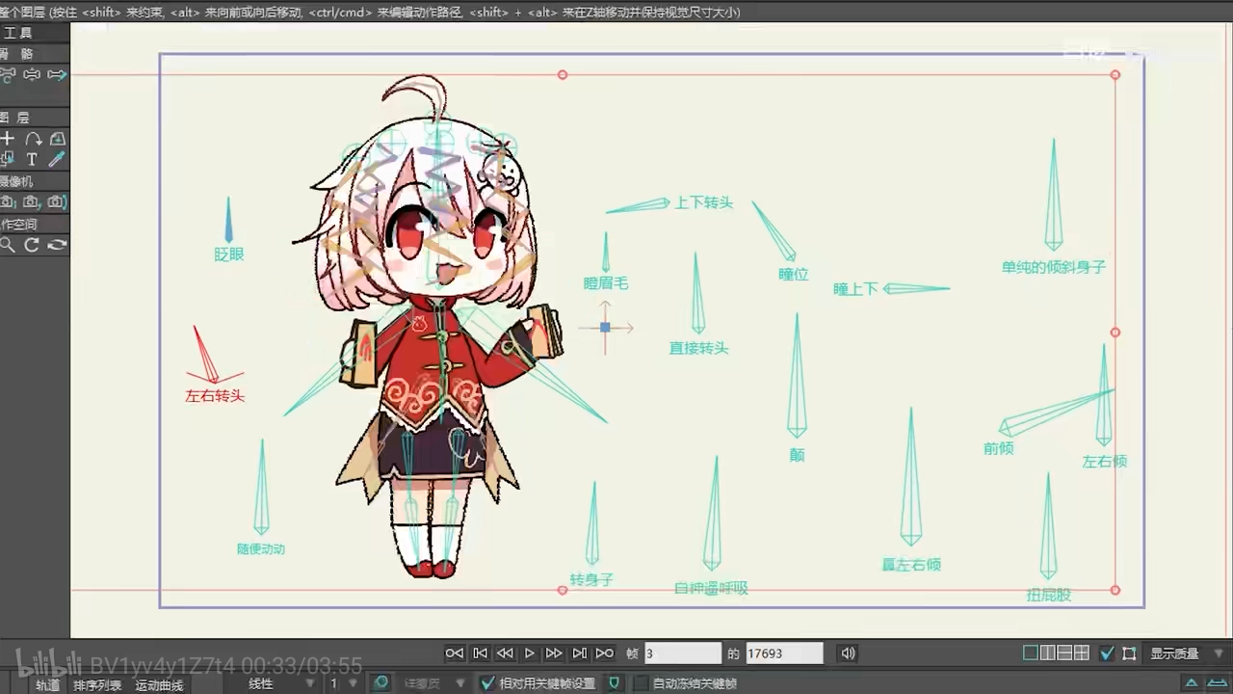The image size is (1233, 694).
Task: Open the 显示质量 dropdown
Action: click(1187, 654)
